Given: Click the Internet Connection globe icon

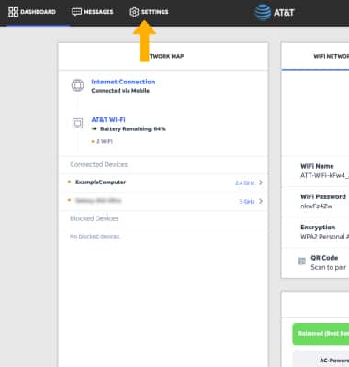Looking at the screenshot, I should (x=77, y=85).
